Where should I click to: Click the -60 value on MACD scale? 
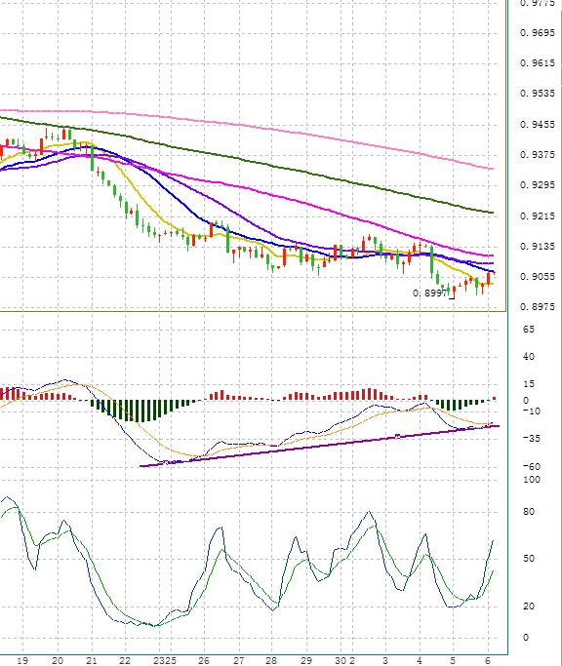531,467
